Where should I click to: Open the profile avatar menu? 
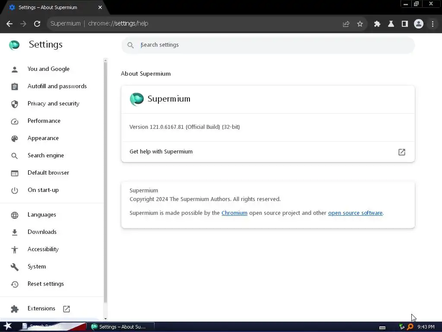click(x=419, y=24)
